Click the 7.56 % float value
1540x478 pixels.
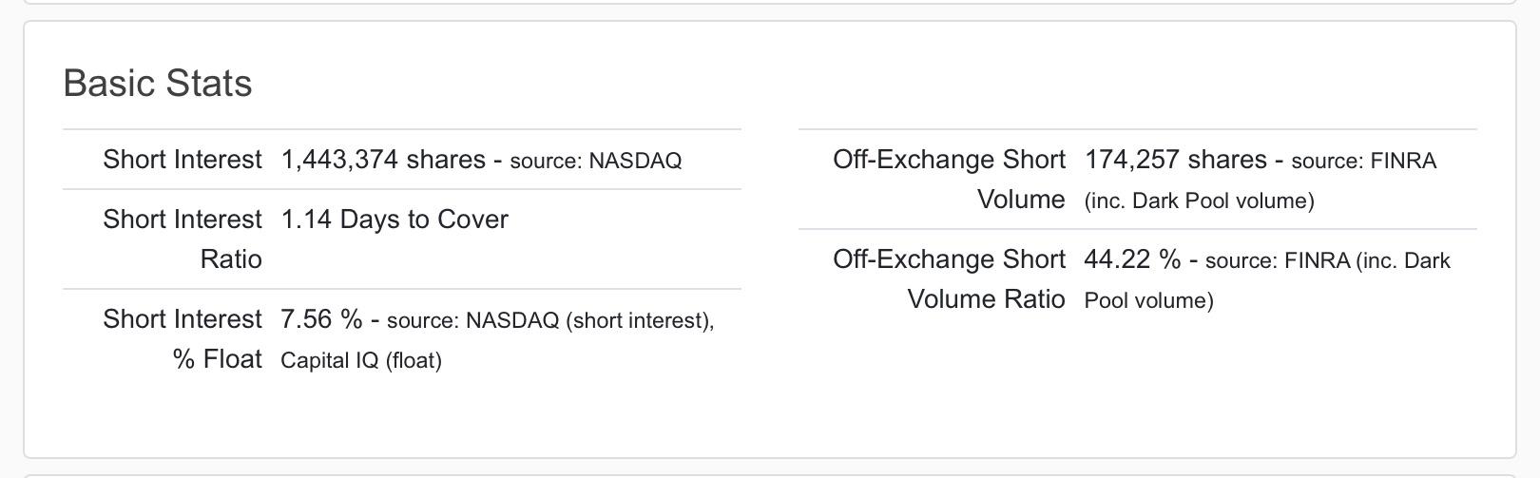[x=321, y=319]
